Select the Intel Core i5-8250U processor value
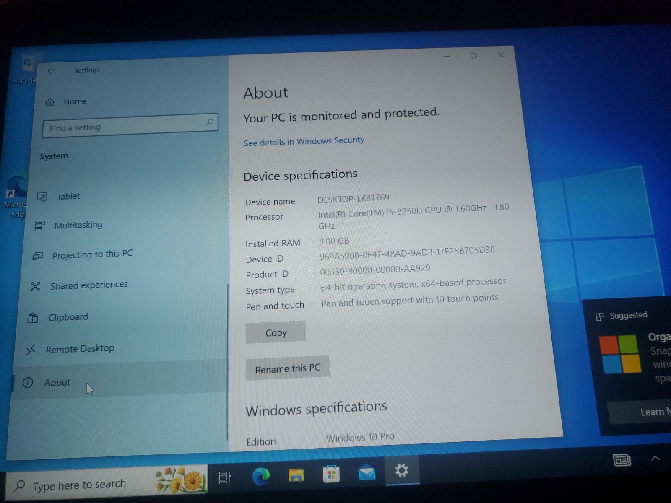 pyautogui.click(x=414, y=216)
